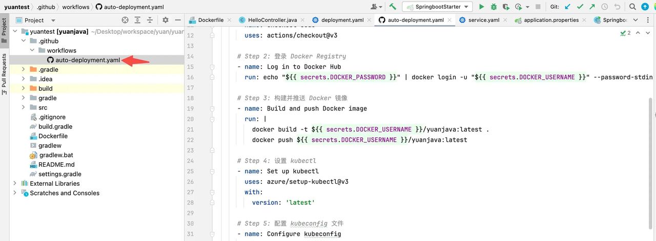Screen dimensions: 656x241
Task: Collapse the yuantest root project node
Action: tap(15, 31)
